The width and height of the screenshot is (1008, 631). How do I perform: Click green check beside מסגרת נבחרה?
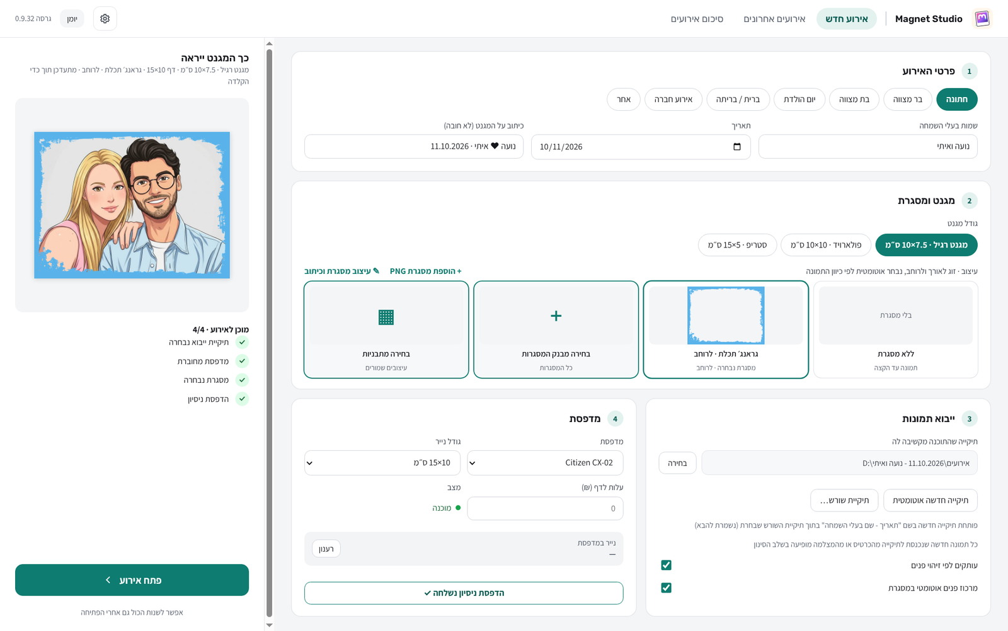(243, 380)
